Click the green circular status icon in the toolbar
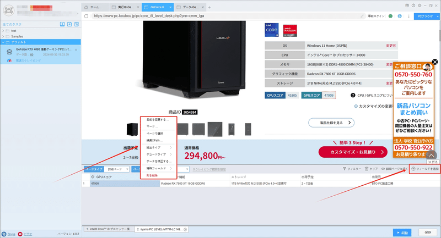Screen dimensions: 441x238 [x=390, y=16]
